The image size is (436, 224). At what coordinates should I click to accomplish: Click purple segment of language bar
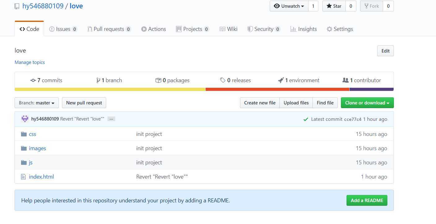pyautogui.click(x=372, y=89)
